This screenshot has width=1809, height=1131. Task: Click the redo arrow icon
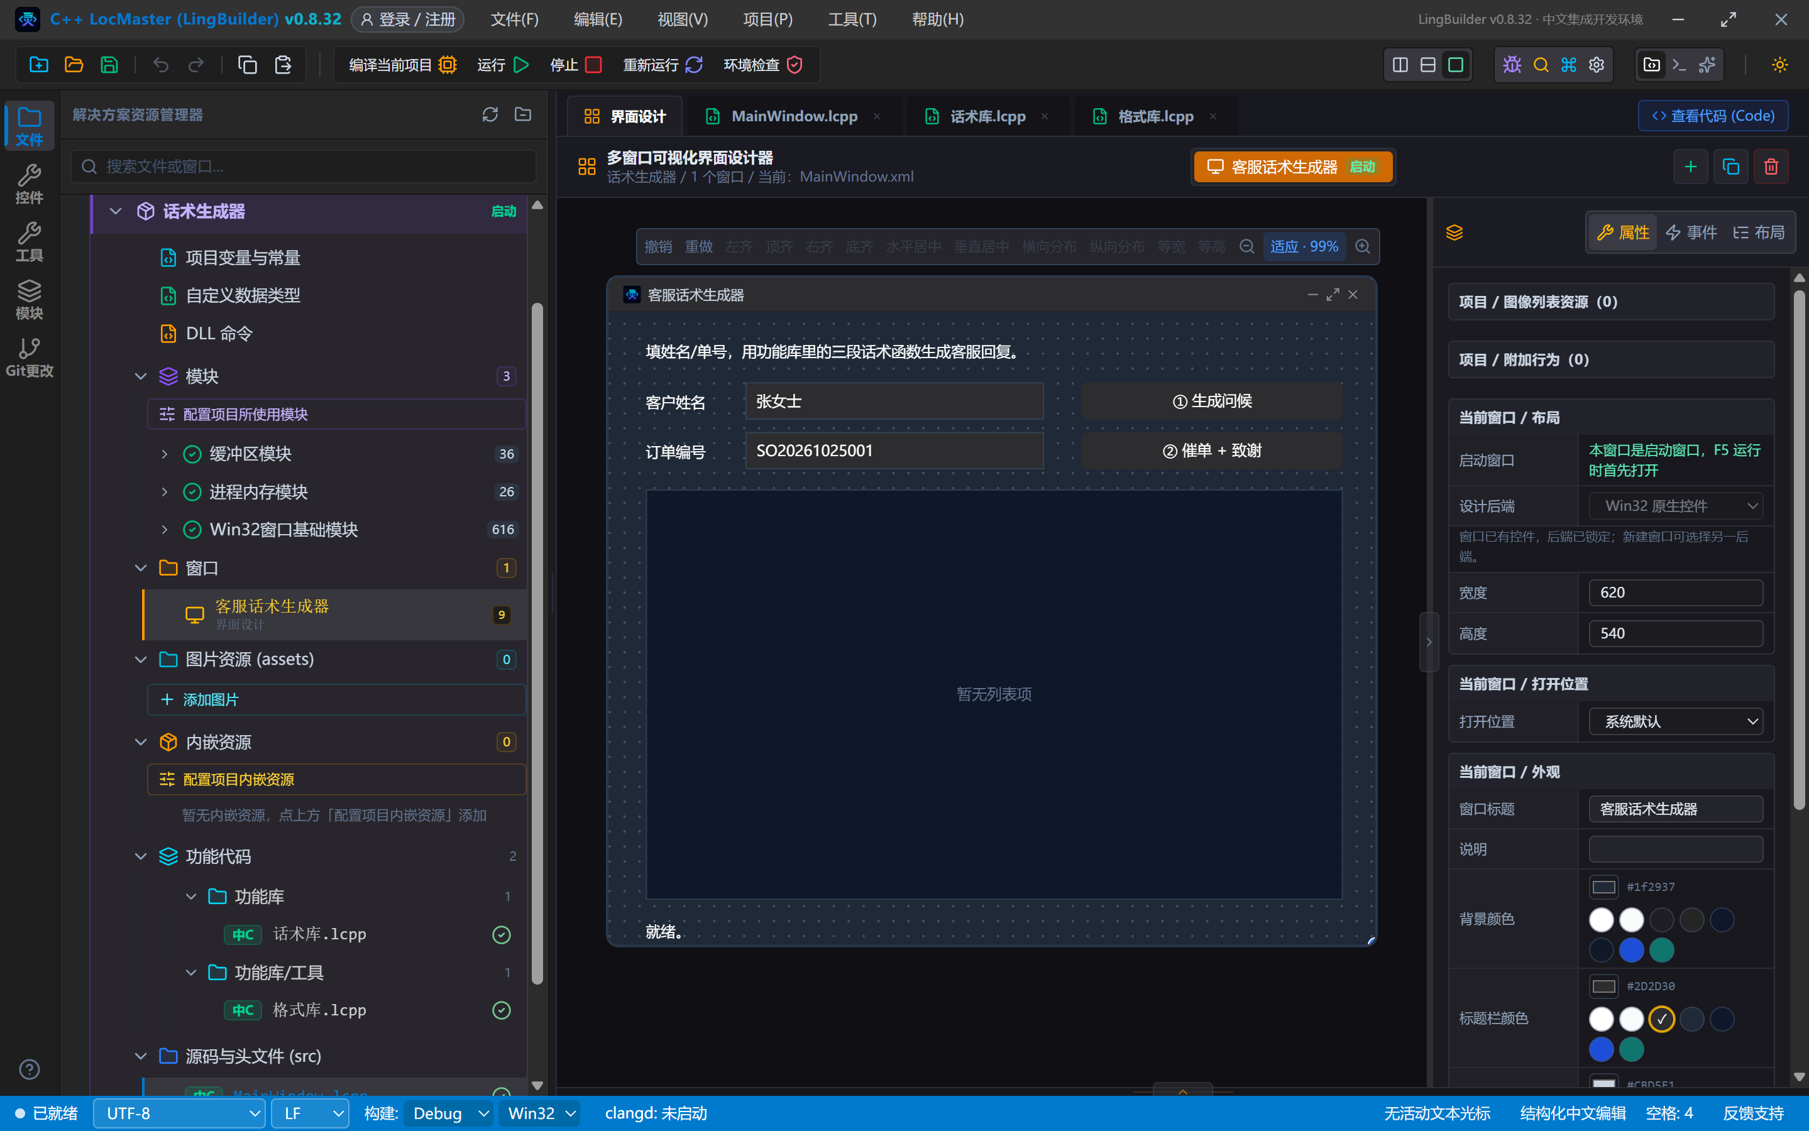coord(196,65)
